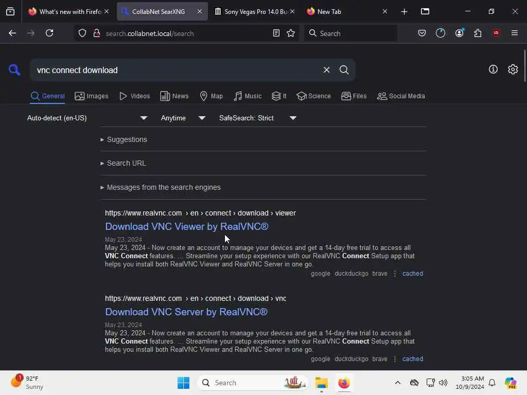Open the Anytime time range dropdown

coord(183,118)
